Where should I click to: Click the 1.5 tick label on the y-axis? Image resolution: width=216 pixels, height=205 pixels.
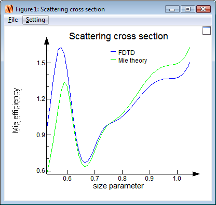click(41, 63)
